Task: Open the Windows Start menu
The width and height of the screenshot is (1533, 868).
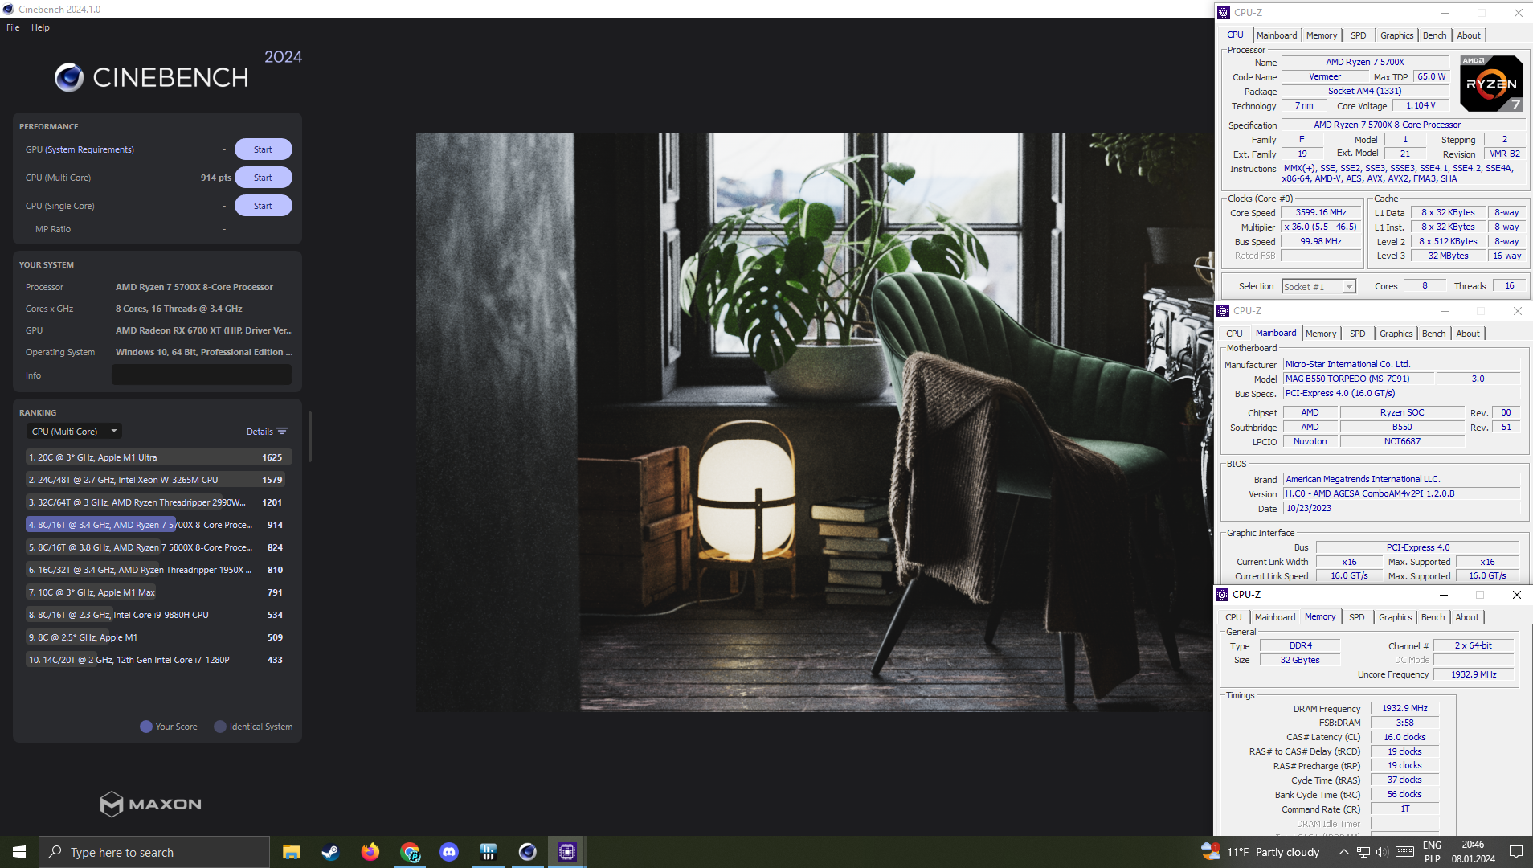Action: (19, 852)
